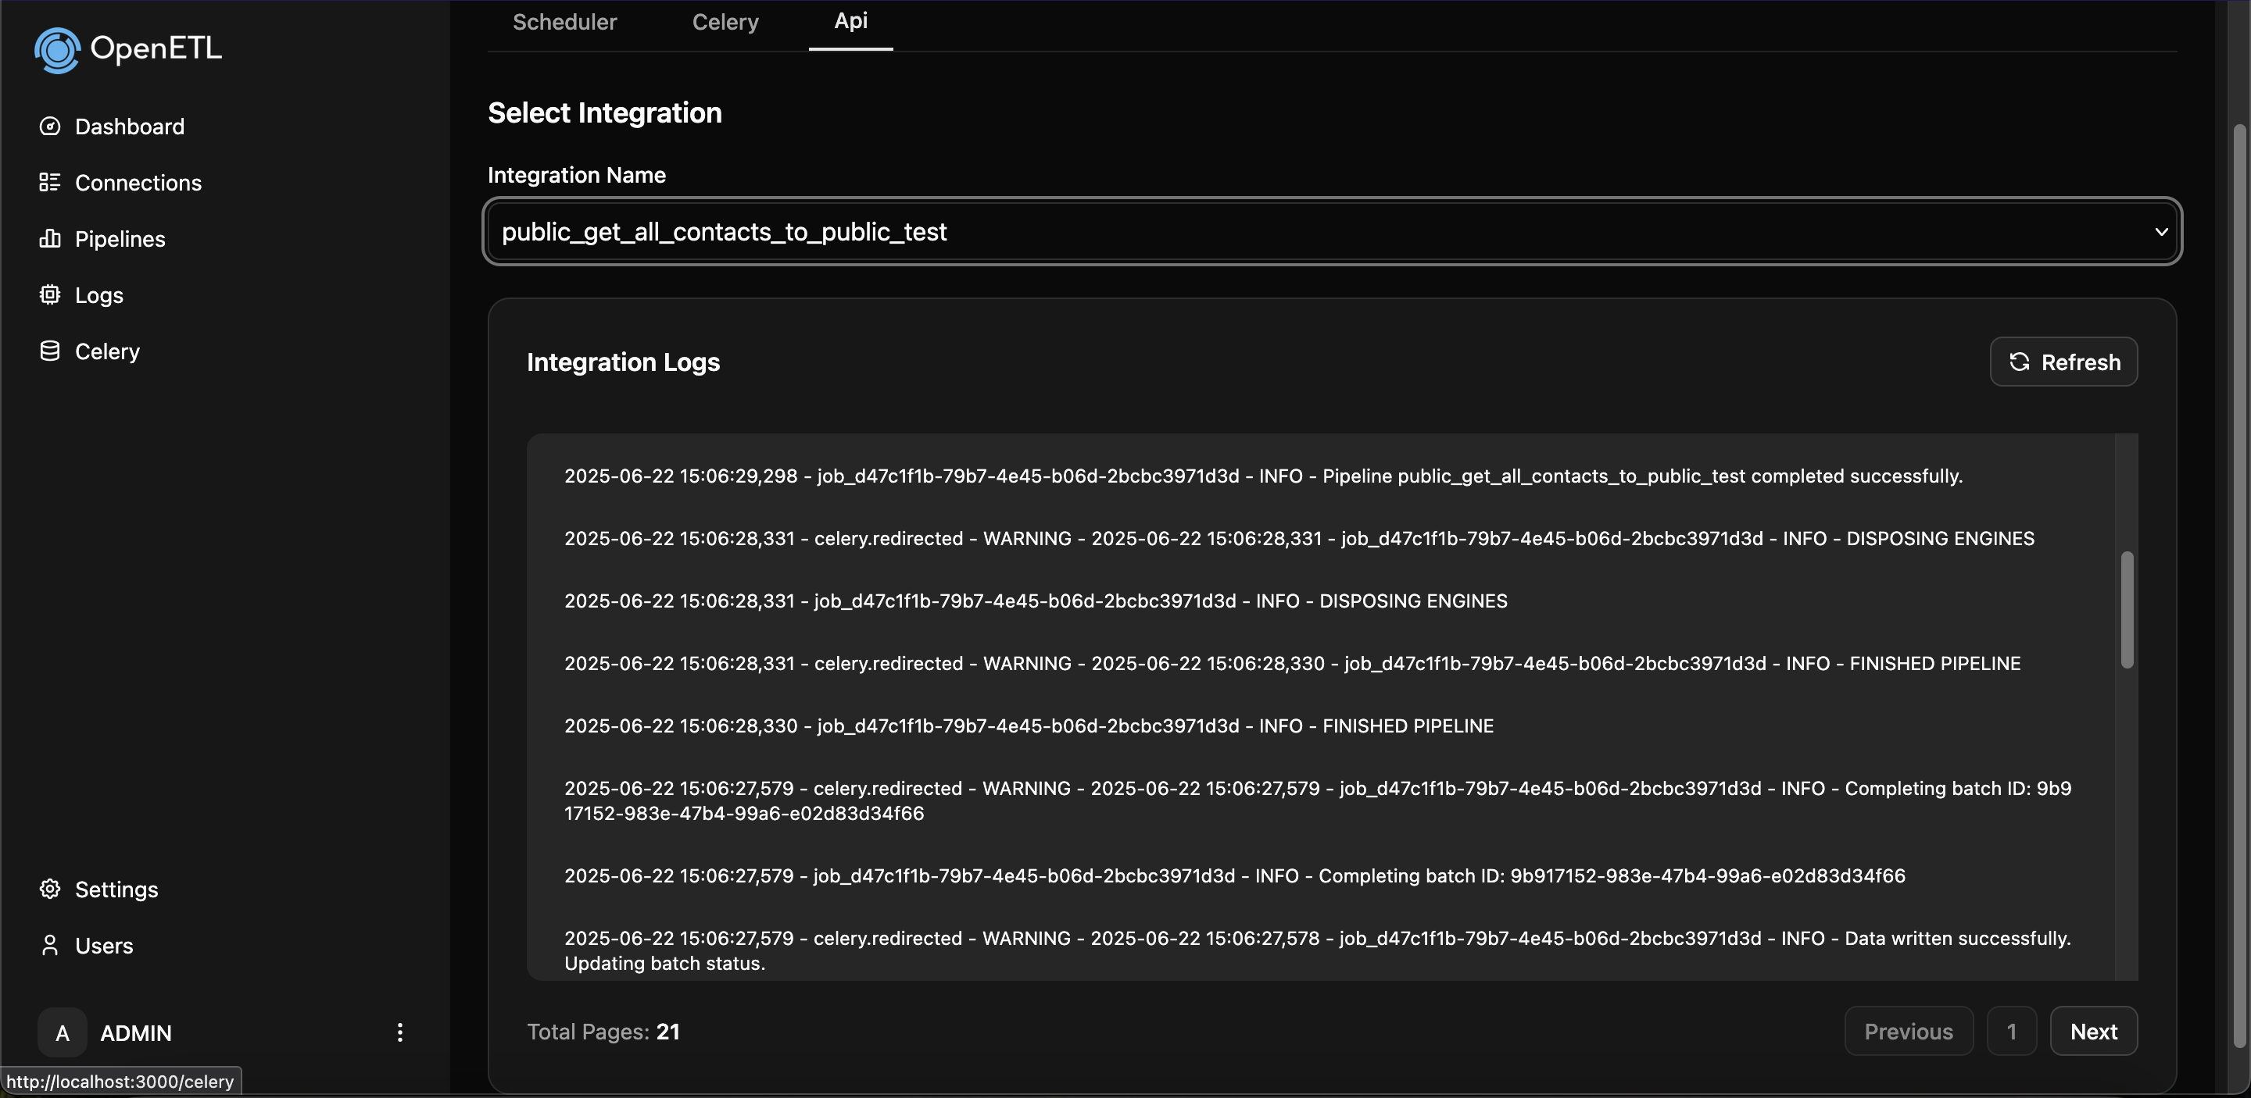Screen dimensions: 2251x1098
Task: Click the 'Select Integration' heading
Action: tap(605, 112)
